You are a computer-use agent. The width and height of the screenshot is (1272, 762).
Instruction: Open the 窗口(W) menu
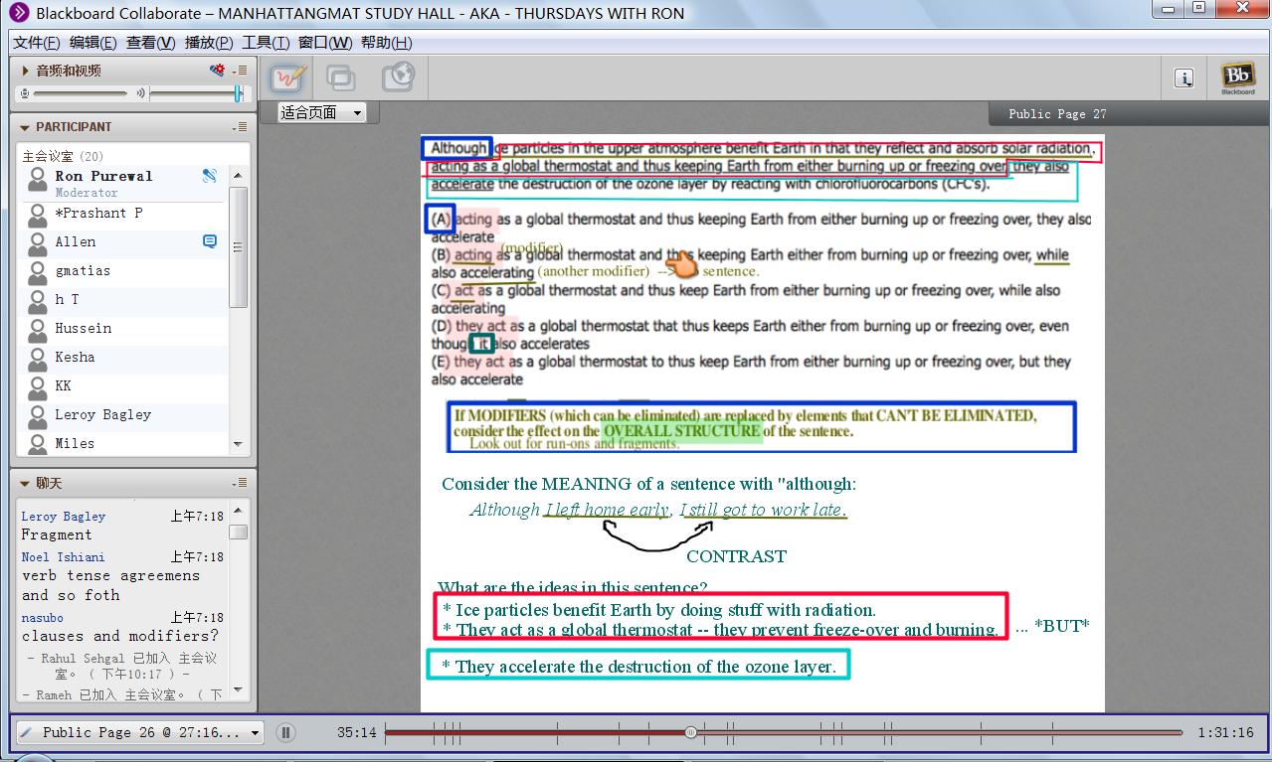[325, 43]
